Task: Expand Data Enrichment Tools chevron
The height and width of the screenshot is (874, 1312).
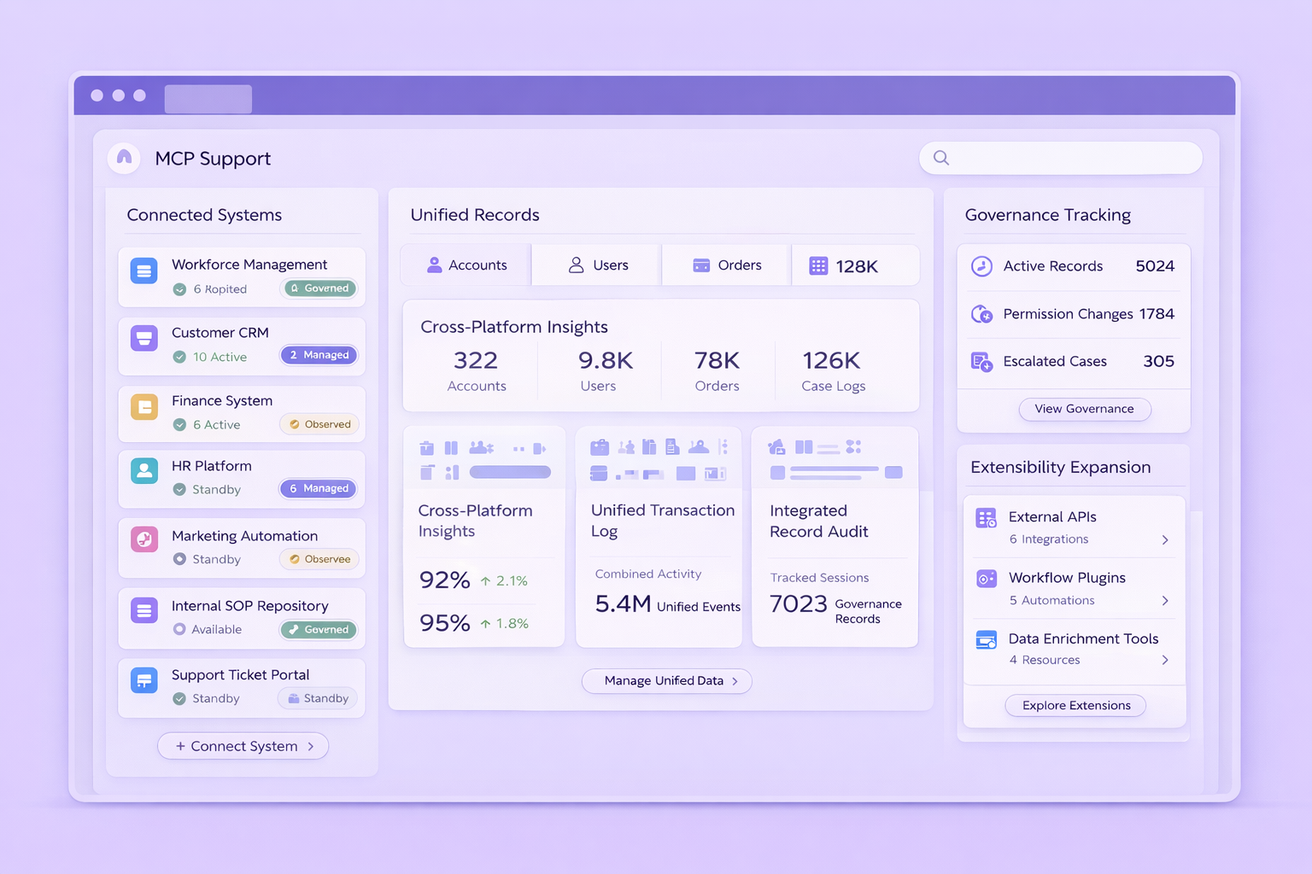Action: pos(1165,660)
